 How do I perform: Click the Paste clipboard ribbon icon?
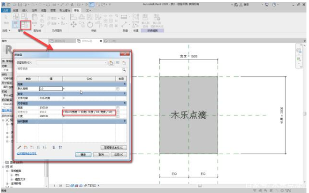pos(35,17)
